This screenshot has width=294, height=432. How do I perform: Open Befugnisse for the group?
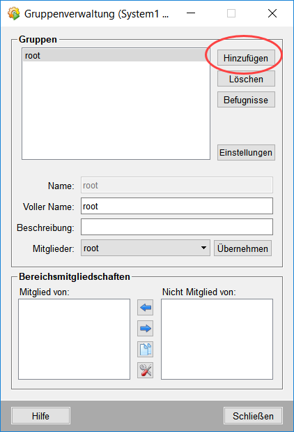click(246, 100)
